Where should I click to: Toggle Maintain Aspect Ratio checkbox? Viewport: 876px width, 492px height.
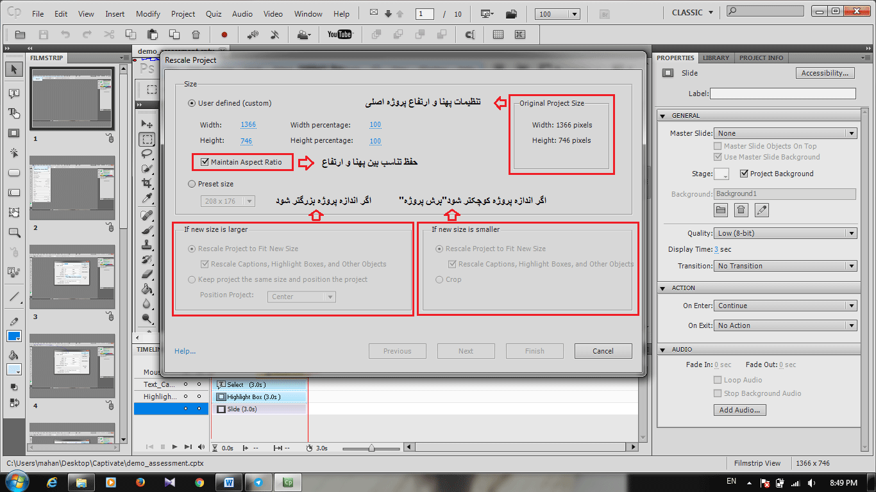tap(205, 162)
